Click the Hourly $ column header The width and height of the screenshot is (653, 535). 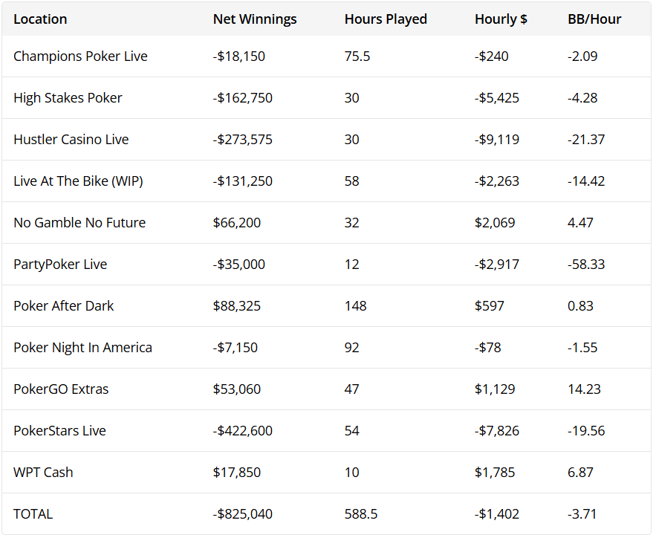pyautogui.click(x=501, y=19)
